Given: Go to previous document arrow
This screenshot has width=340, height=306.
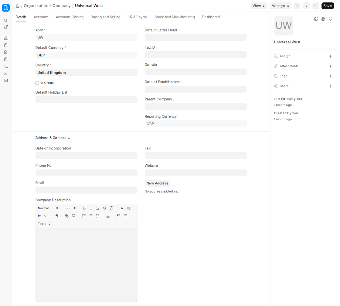Looking at the screenshot, I should 297,6.
